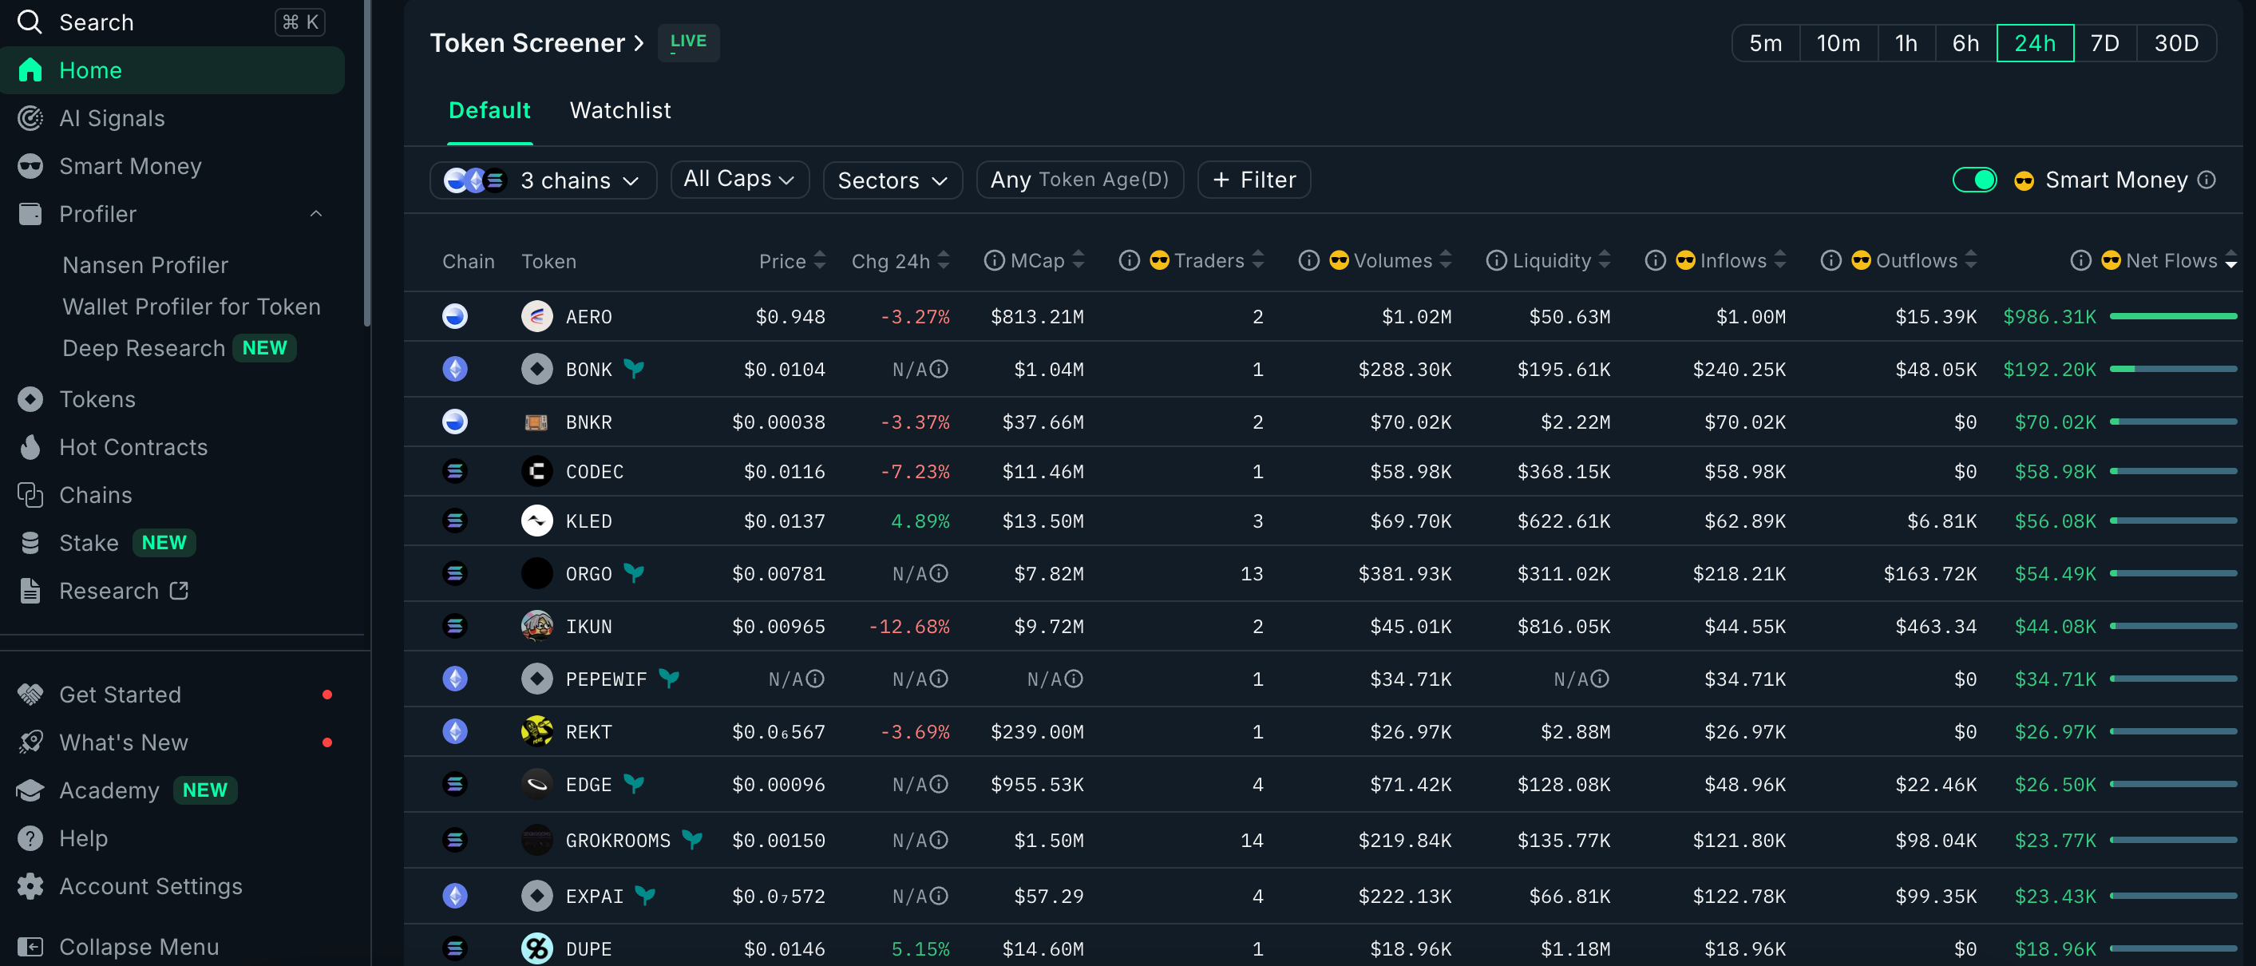Screen dimensions: 2256x966
Task: Open Home in the sidebar
Action: [x=172, y=70]
